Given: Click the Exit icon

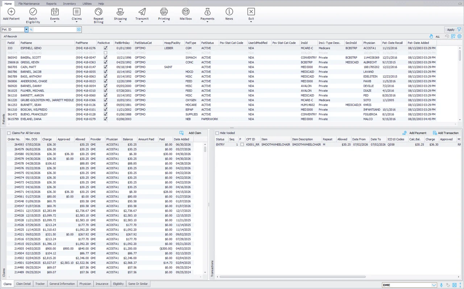Looking at the screenshot, I should [251, 12].
